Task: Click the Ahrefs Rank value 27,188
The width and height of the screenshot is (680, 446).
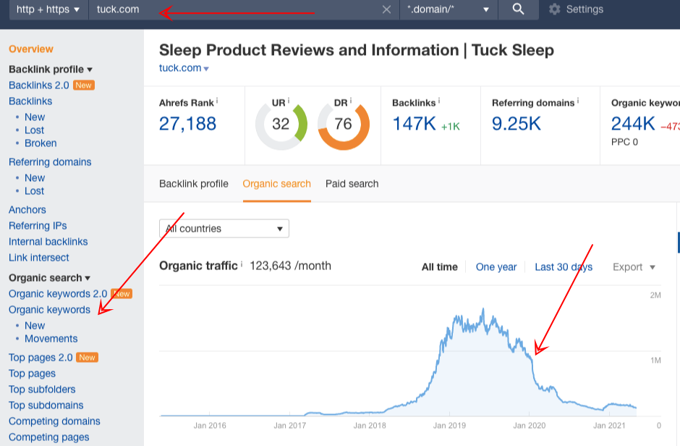Action: [x=187, y=124]
